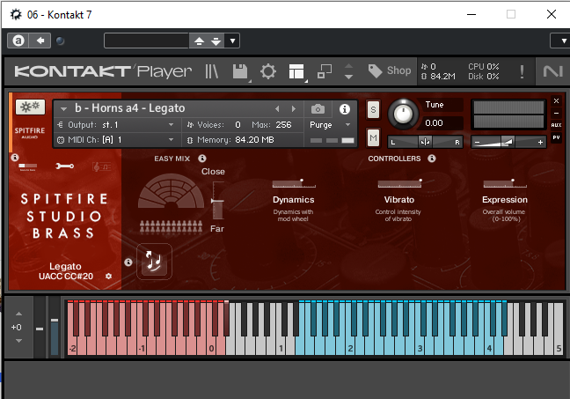The image size is (570, 399).
Task: Click the articulation info icon beside notes
Action: click(128, 262)
